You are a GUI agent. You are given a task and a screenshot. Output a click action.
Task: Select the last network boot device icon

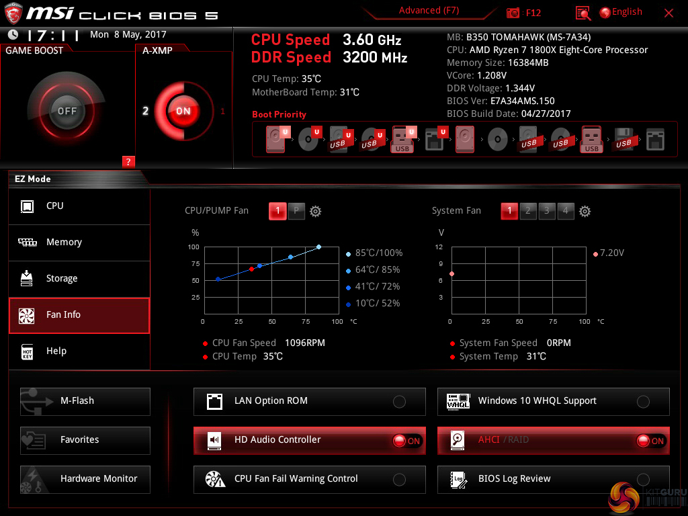pos(655,140)
